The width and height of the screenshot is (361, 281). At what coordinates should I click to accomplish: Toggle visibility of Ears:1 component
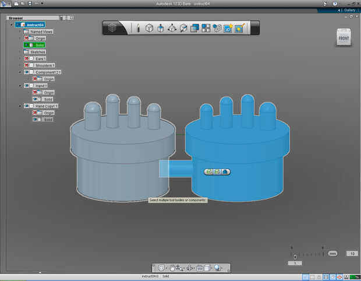[26, 58]
